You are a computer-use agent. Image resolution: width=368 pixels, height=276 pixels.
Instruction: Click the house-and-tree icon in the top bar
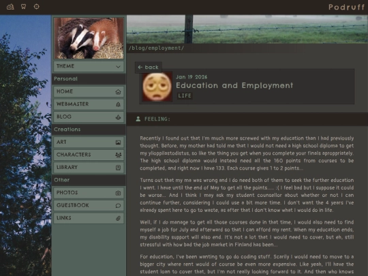[x=10, y=7]
